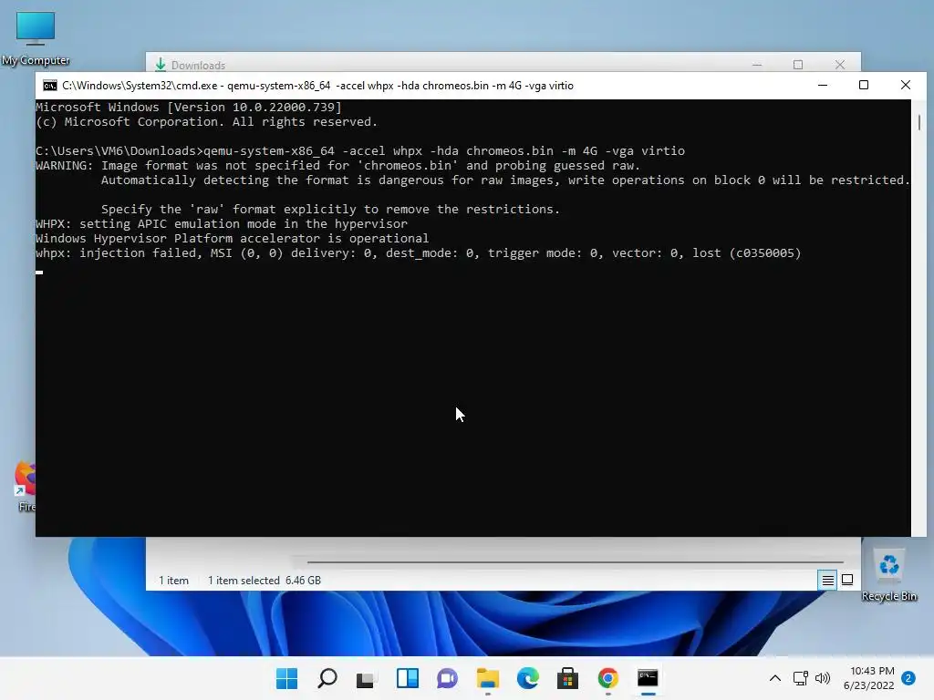Launch Microsoft Edge from the taskbar
The height and width of the screenshot is (700, 934).
[528, 678]
